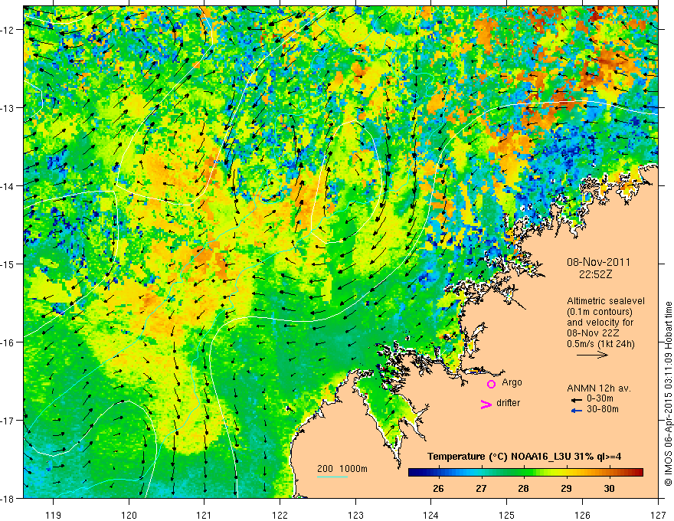The width and height of the screenshot is (674, 521).
Task: Click the color bar label 27
Action: coord(481,489)
